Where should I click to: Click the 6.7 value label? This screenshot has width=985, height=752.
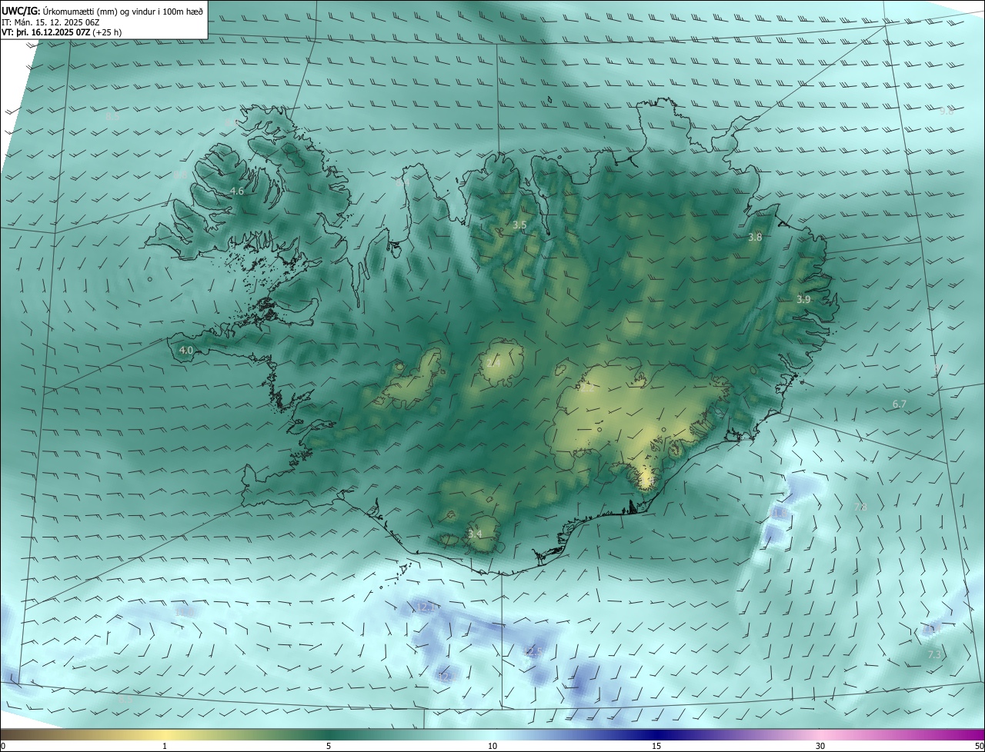coord(900,404)
